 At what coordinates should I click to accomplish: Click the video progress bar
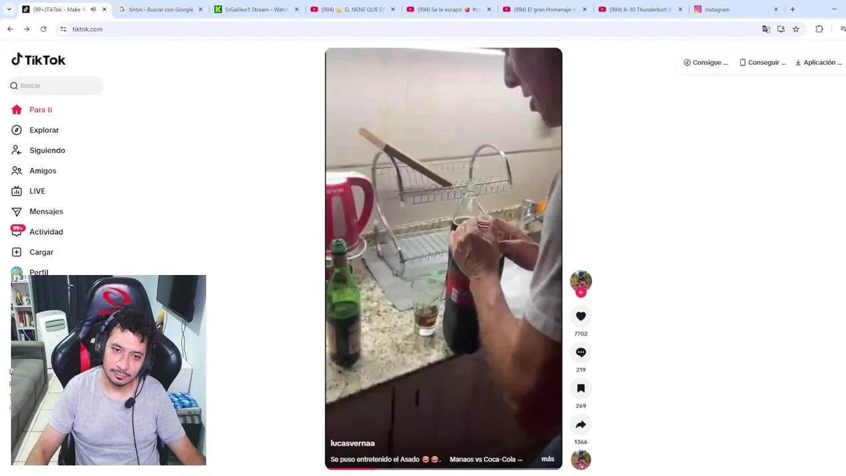[x=443, y=468]
